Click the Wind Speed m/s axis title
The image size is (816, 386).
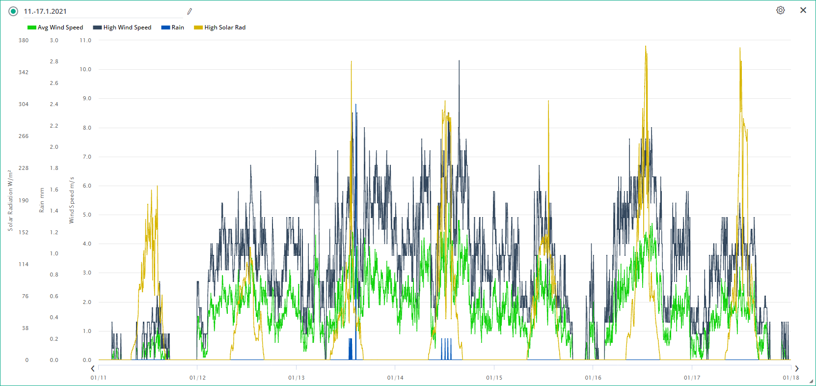click(72, 200)
